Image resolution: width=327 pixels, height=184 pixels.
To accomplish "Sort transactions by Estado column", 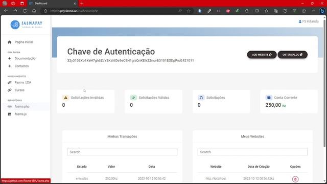I will (x=82, y=167).
